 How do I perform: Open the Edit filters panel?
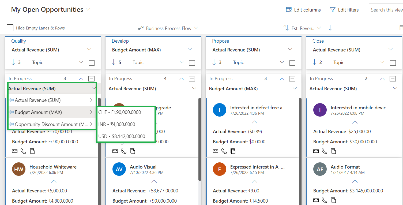coord(344,10)
